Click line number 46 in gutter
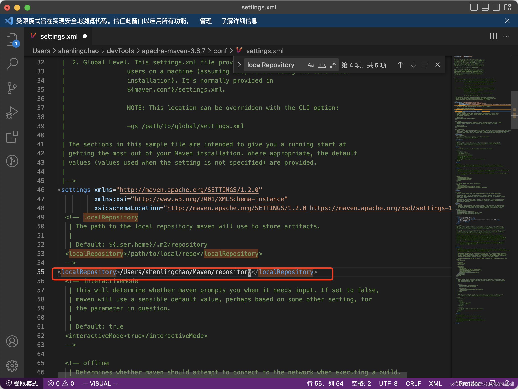 click(x=41, y=190)
